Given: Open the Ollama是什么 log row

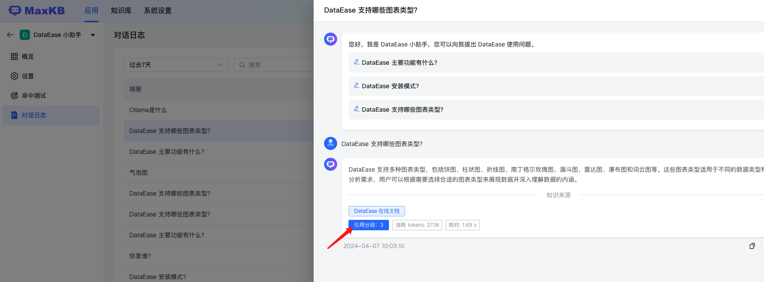Looking at the screenshot, I should [x=219, y=110].
